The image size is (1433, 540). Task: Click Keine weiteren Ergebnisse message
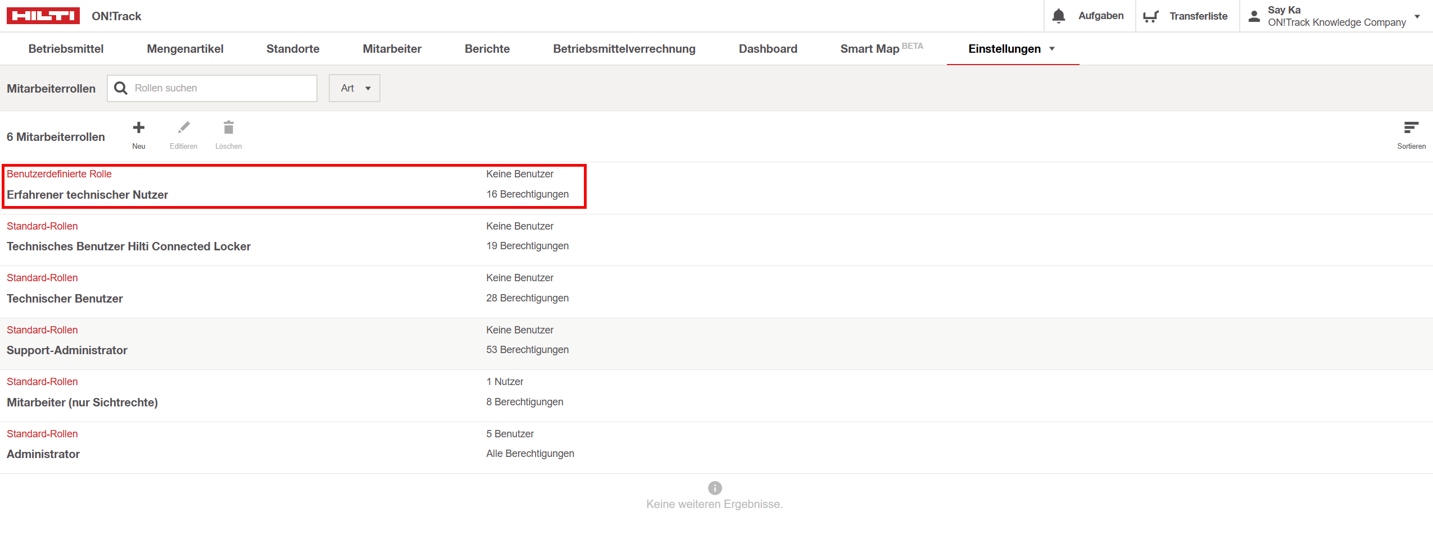click(714, 504)
